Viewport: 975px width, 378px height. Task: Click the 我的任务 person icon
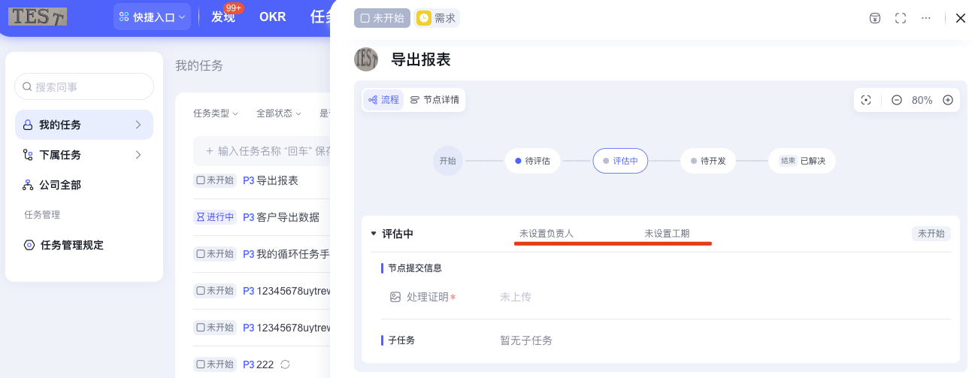point(28,125)
